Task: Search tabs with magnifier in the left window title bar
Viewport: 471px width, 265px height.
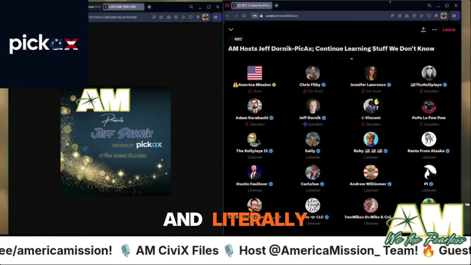Action: coord(191,7)
